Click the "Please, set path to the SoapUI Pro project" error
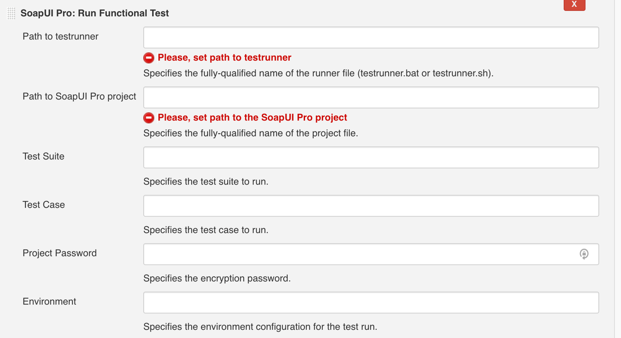 pyautogui.click(x=252, y=118)
